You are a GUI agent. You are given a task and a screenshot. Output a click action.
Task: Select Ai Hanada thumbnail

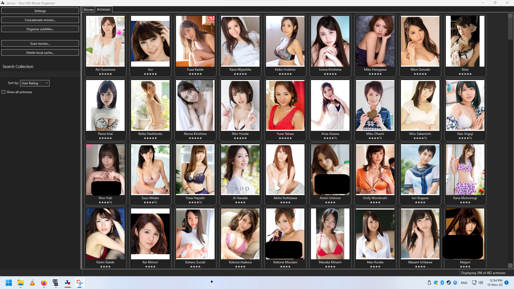(x=240, y=170)
